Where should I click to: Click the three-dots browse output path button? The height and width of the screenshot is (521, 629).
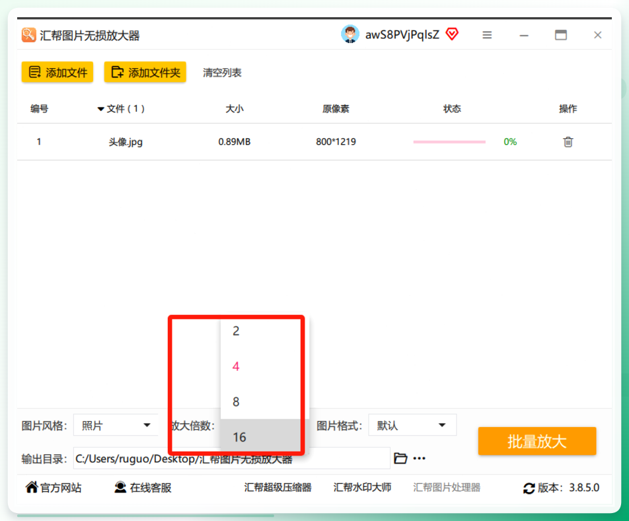[419, 458]
